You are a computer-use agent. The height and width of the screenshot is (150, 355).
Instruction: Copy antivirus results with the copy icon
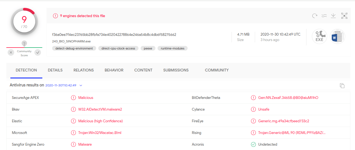pyautogui.click(x=342, y=86)
